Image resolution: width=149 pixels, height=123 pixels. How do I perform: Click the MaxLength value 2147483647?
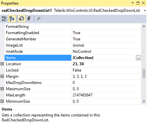tap(83, 95)
